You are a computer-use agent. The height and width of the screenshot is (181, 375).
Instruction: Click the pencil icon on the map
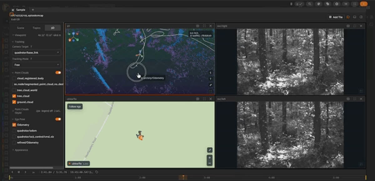click(x=210, y=150)
